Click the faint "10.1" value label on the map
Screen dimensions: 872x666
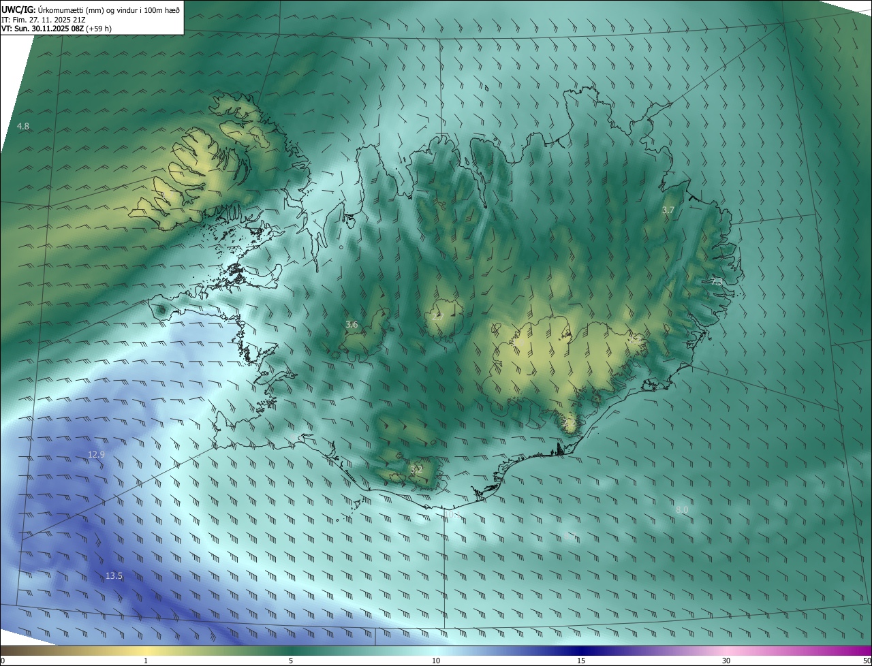(x=452, y=516)
